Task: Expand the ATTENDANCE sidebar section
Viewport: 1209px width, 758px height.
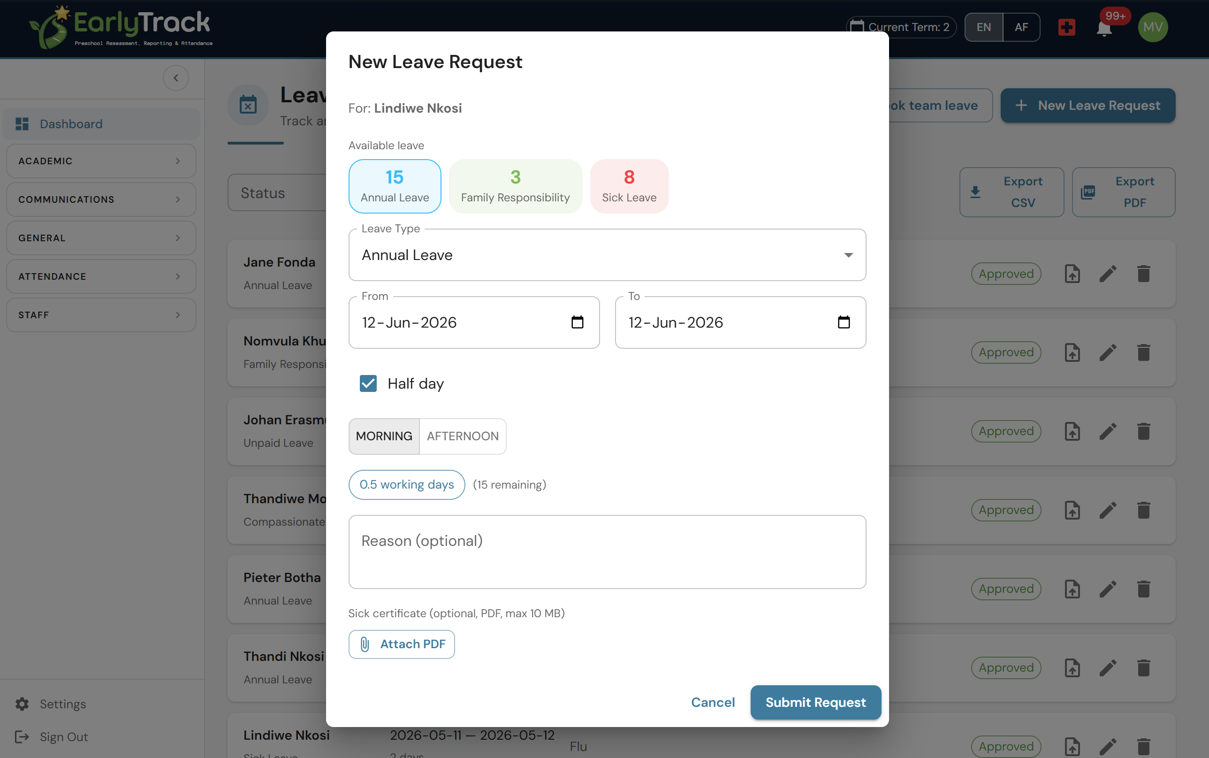Action: 101,276
